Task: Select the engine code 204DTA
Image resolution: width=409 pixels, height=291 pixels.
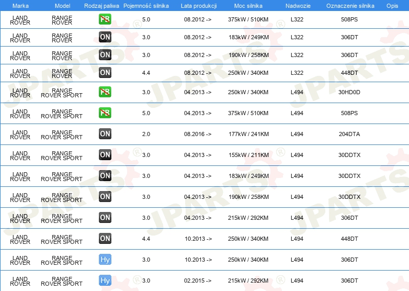Action: [349, 134]
